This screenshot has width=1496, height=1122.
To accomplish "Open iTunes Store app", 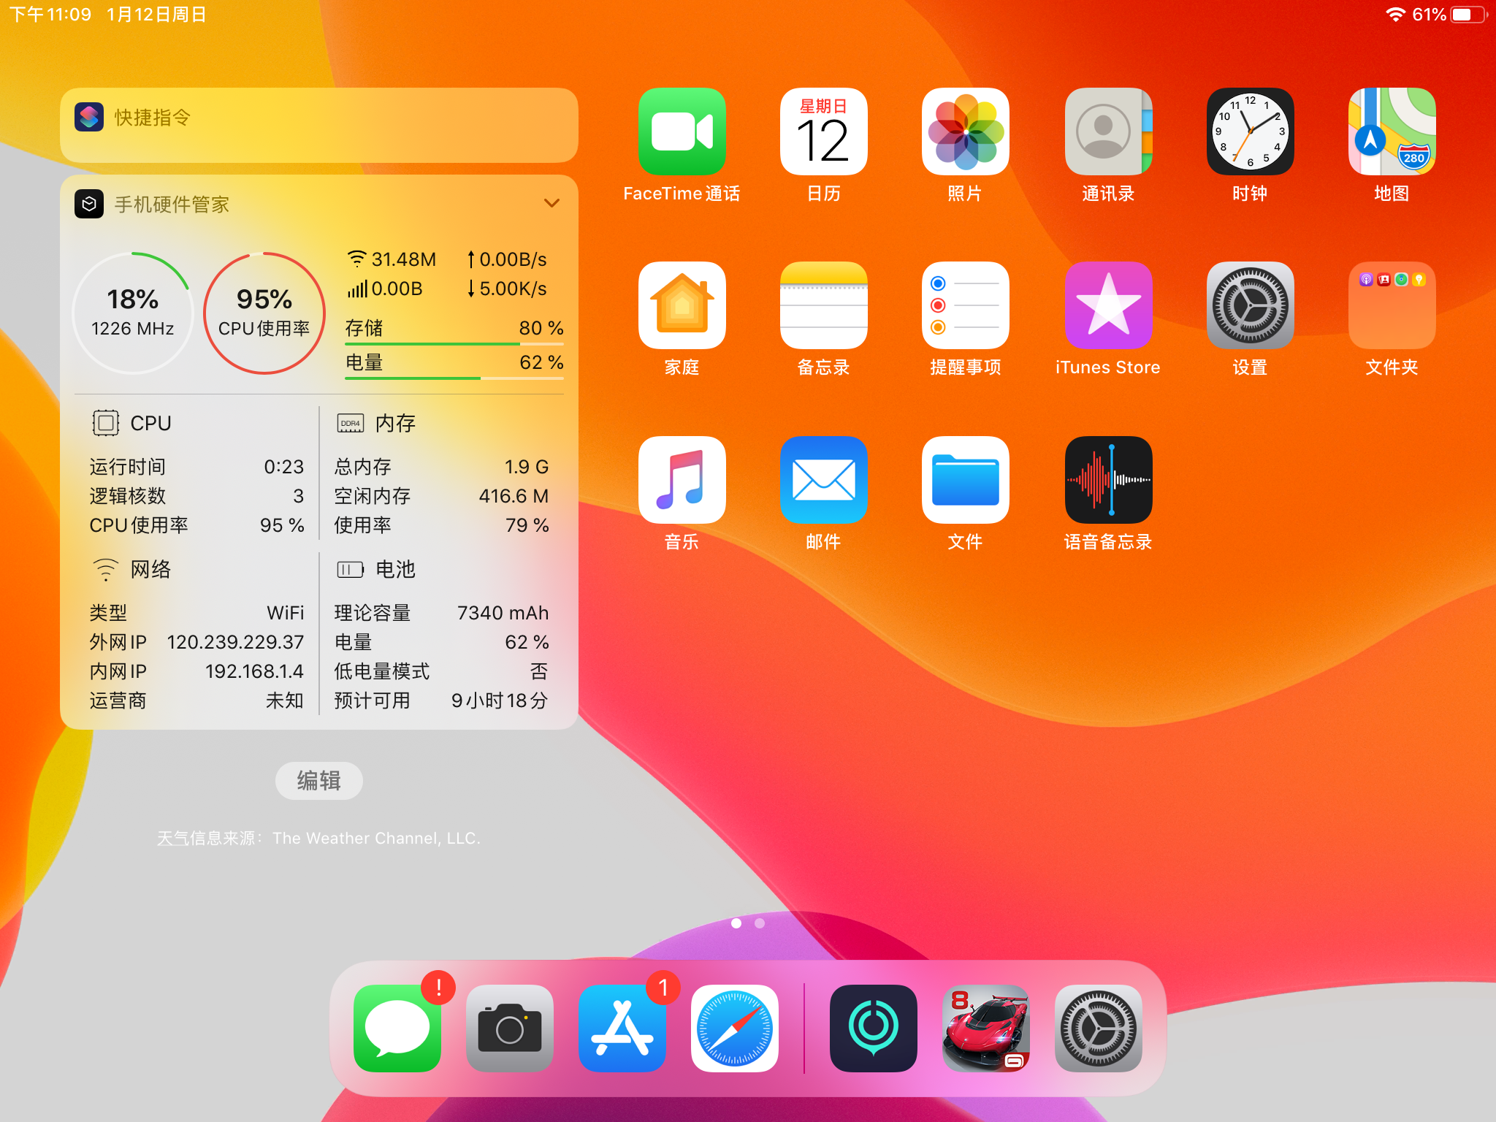I will (x=1107, y=305).
